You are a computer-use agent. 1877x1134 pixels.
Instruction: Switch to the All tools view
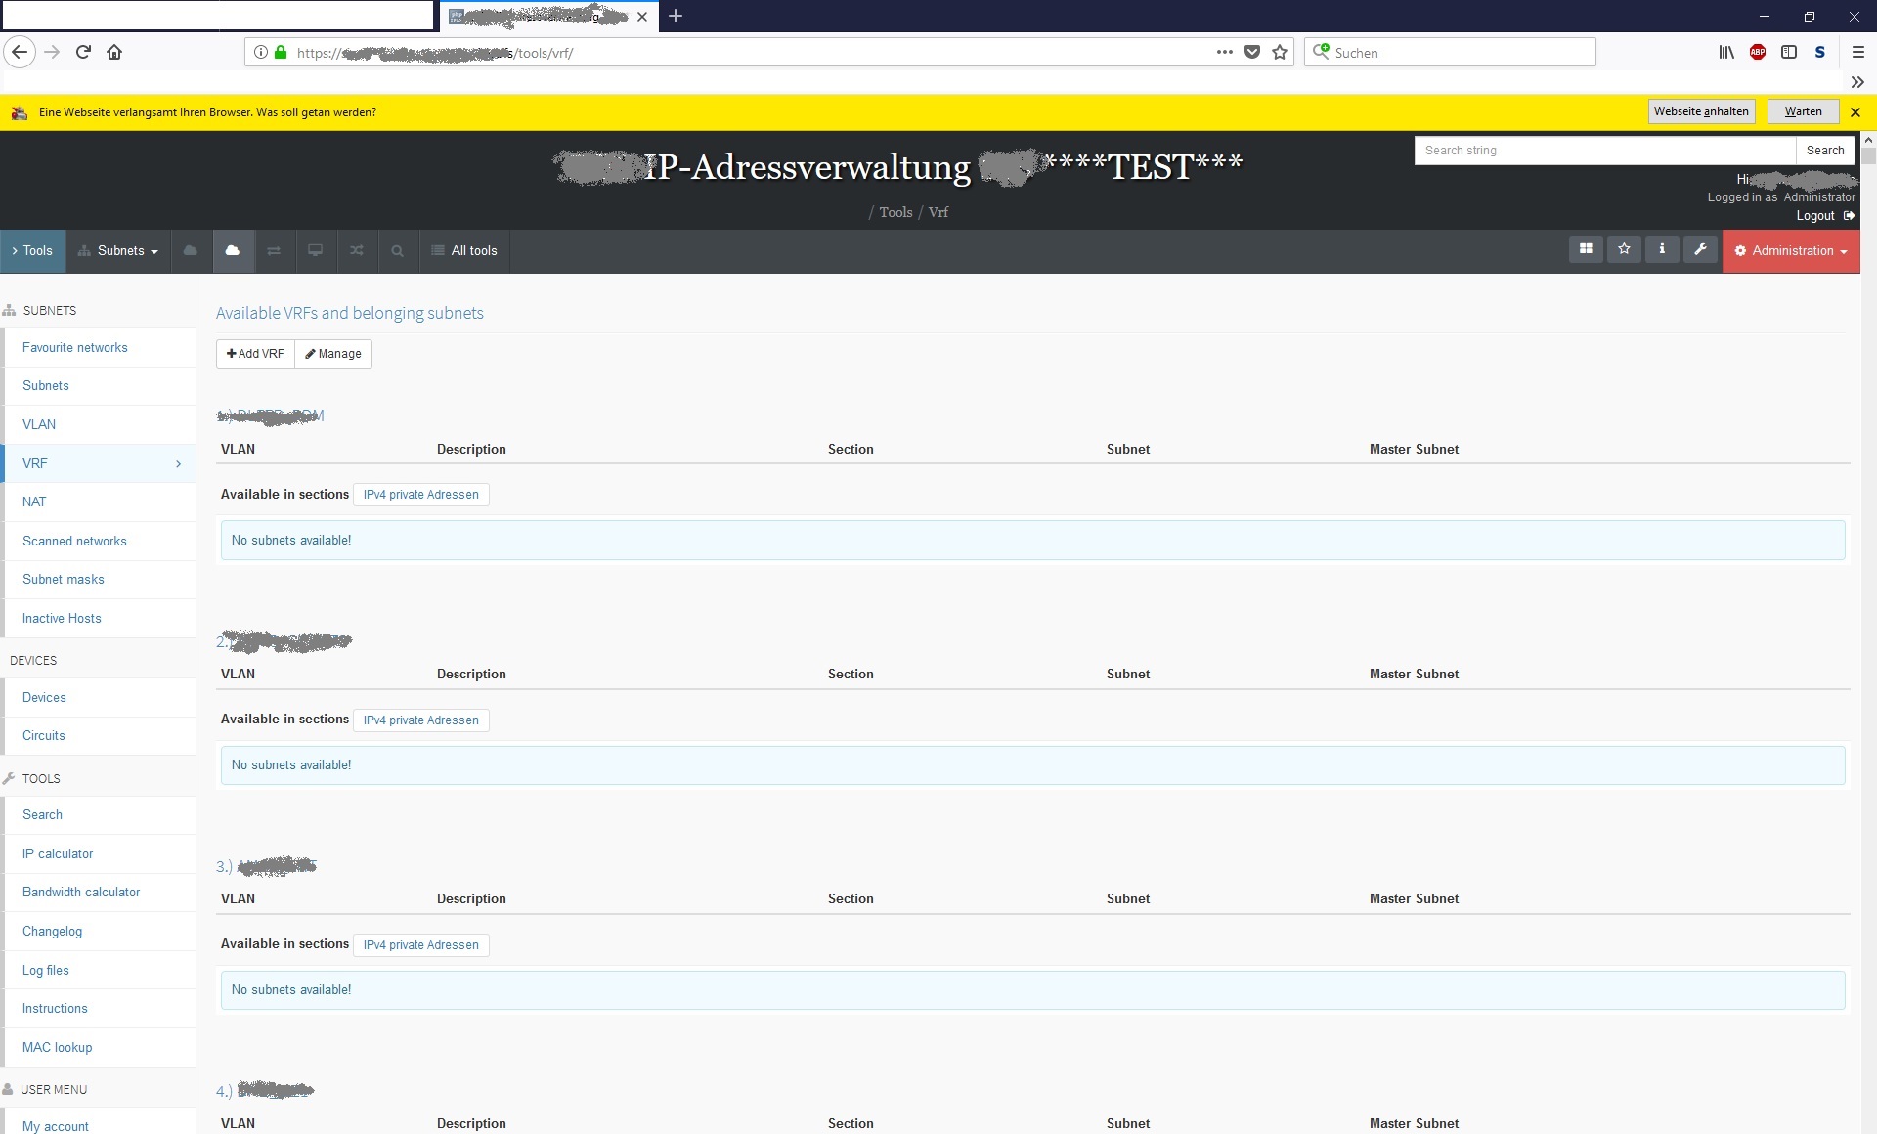pos(465,250)
